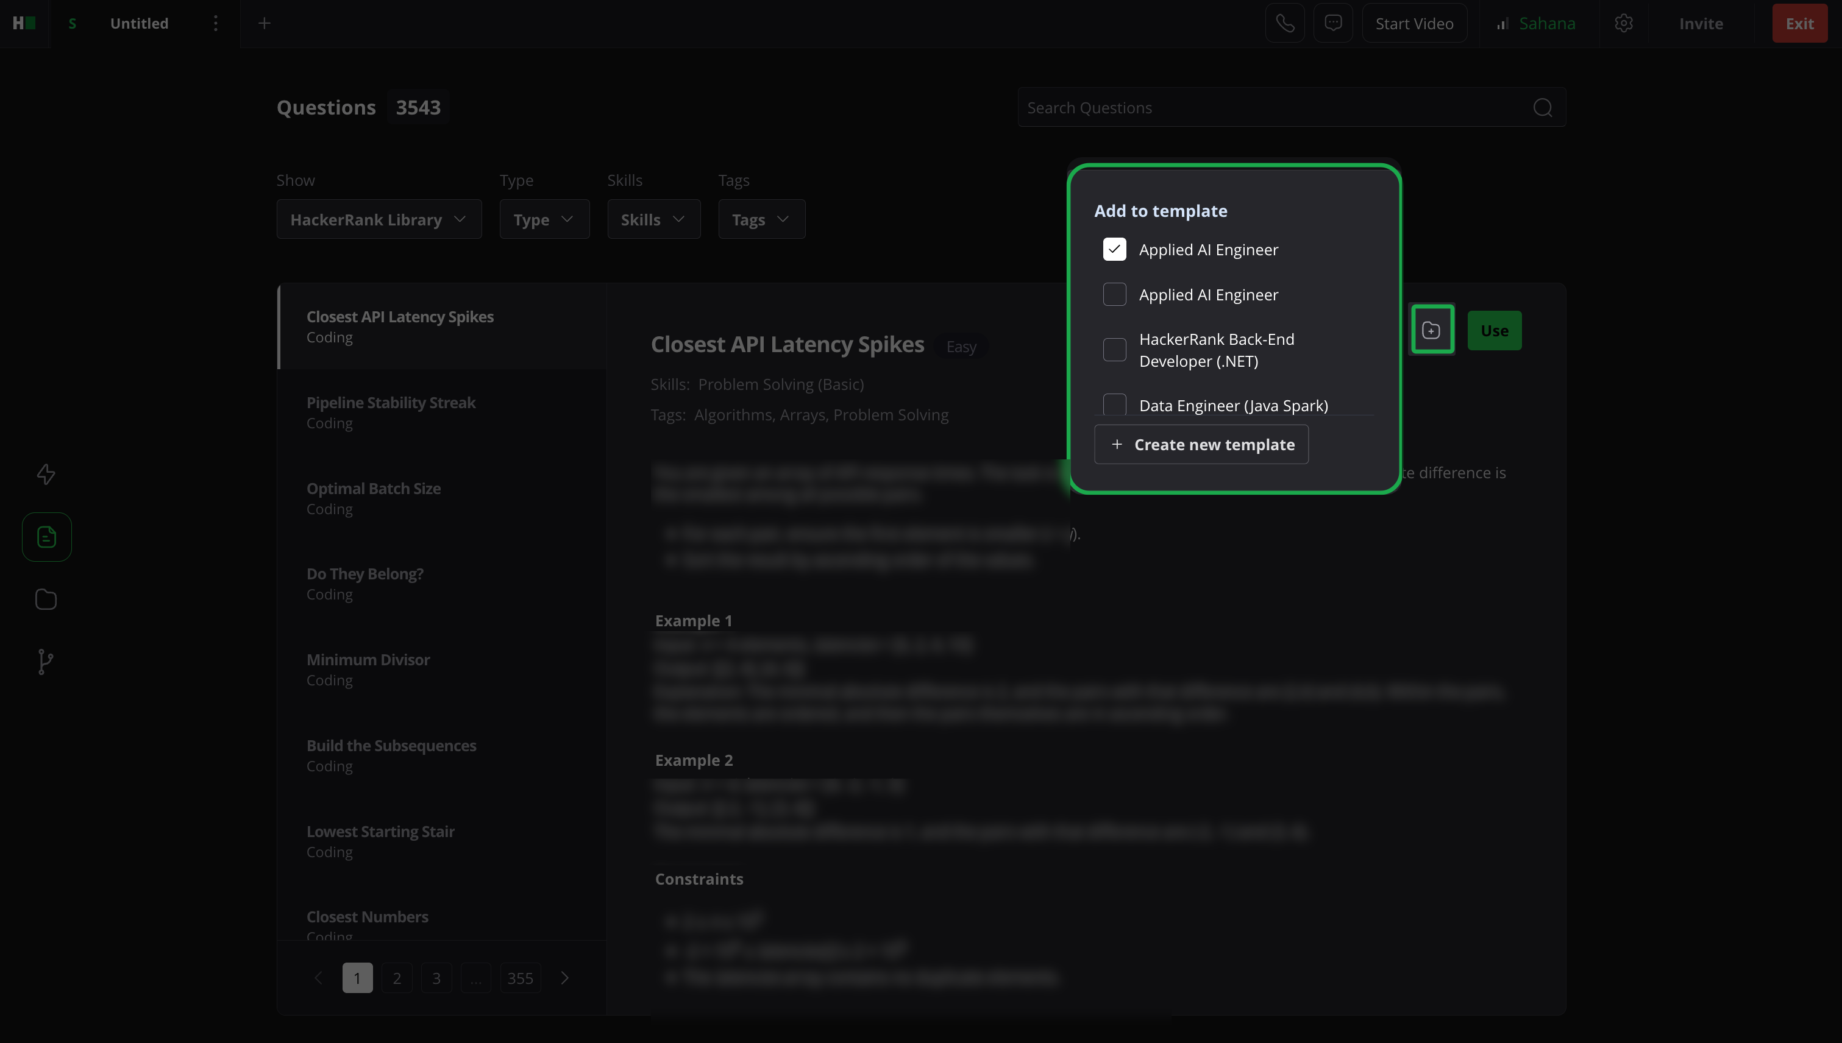Uncheck the first Applied AI Engineer checkbox
Viewport: 1842px width, 1043px height.
1114,249
